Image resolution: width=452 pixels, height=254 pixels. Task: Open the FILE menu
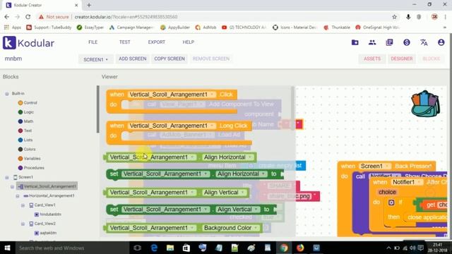[x=93, y=42]
